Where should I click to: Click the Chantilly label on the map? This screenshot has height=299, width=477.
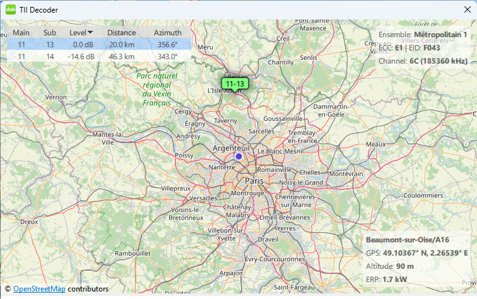[x=281, y=62]
